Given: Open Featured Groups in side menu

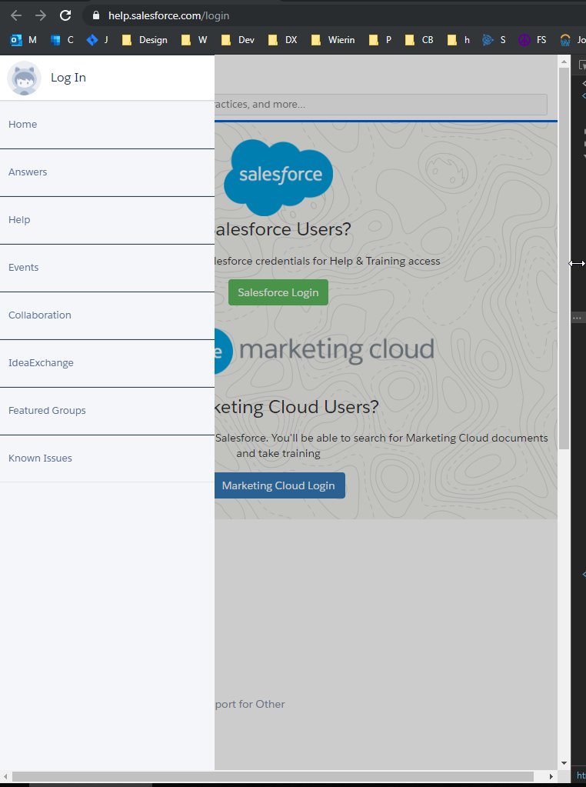Looking at the screenshot, I should point(107,411).
